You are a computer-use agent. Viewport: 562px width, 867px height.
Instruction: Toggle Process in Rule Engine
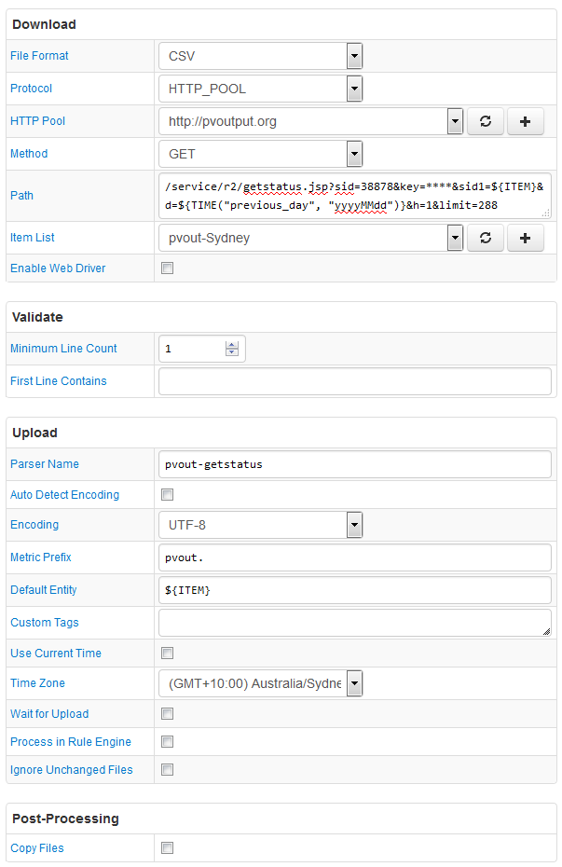click(x=167, y=741)
